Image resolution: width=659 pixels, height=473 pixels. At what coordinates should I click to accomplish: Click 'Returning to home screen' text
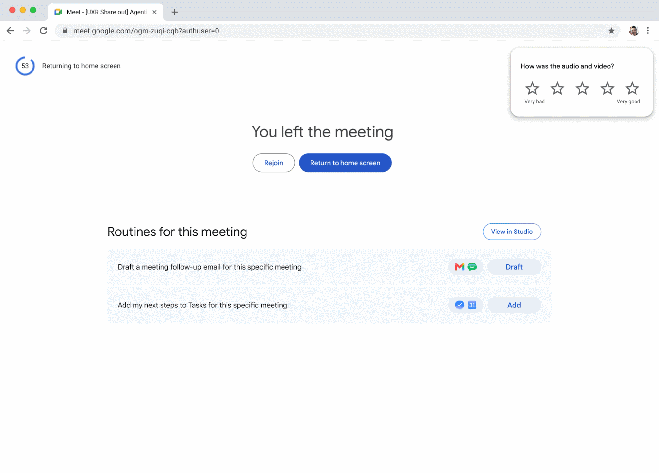(x=81, y=66)
